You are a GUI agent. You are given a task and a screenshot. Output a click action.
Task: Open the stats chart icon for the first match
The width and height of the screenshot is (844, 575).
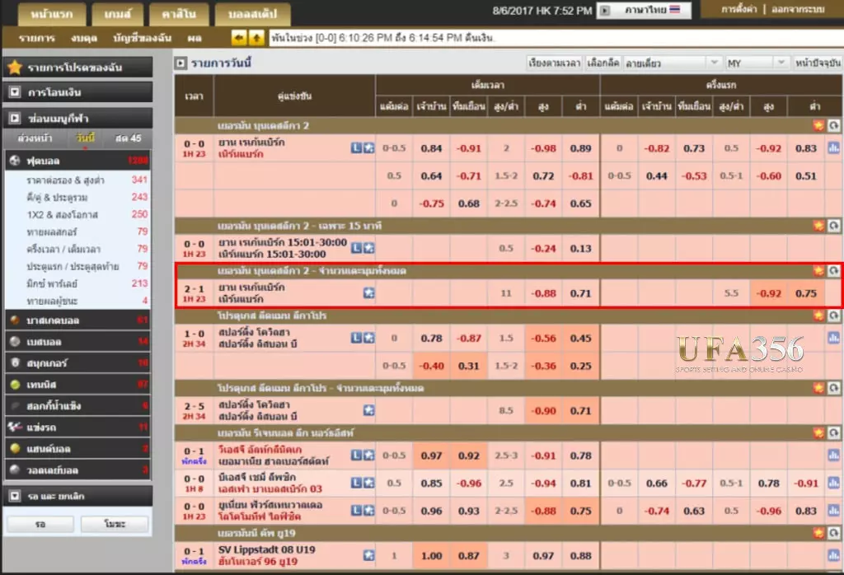point(833,148)
